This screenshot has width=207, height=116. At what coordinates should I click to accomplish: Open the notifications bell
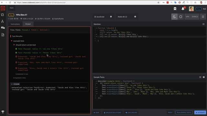[183, 9]
